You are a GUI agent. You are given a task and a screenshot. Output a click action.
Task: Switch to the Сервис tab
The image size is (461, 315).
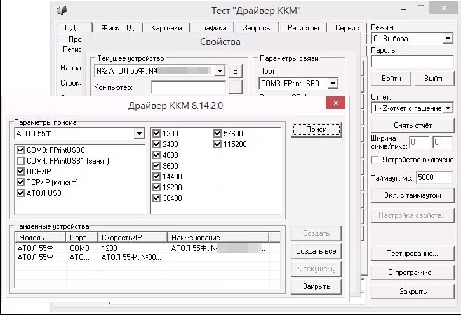pyautogui.click(x=347, y=28)
